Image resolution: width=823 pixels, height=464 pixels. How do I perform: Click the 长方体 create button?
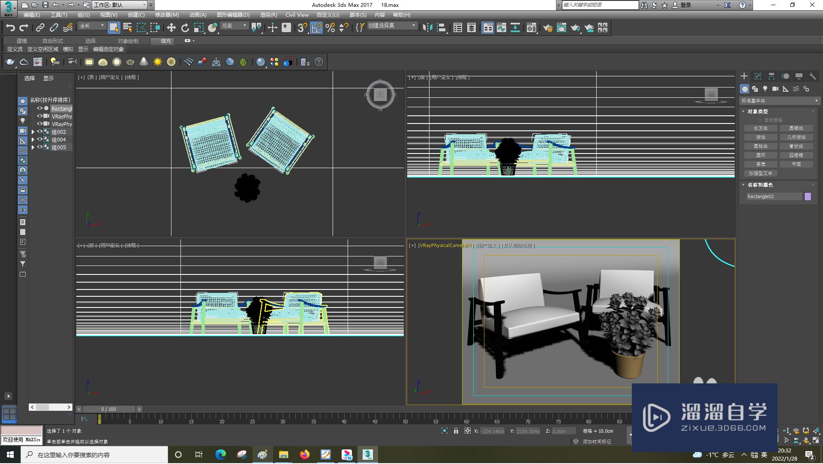(x=761, y=128)
